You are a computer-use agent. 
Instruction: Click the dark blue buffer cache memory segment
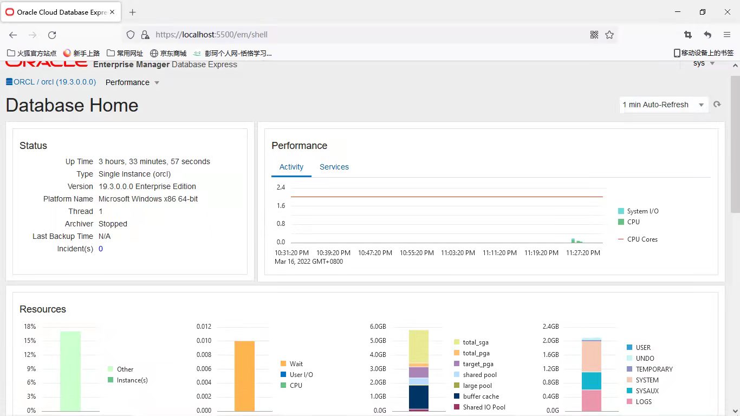419,397
